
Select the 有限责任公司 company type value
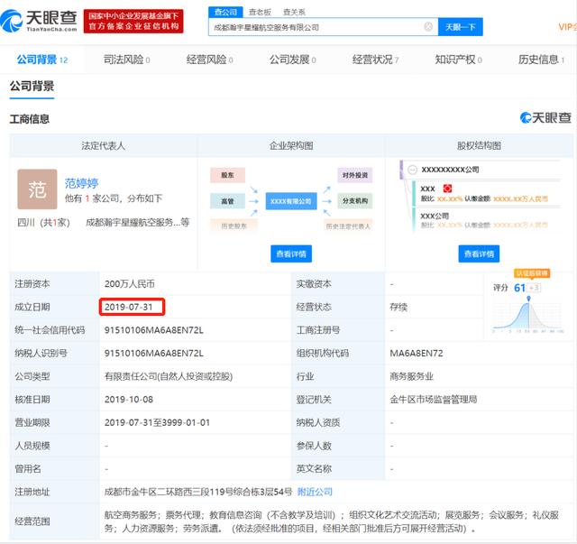click(169, 376)
